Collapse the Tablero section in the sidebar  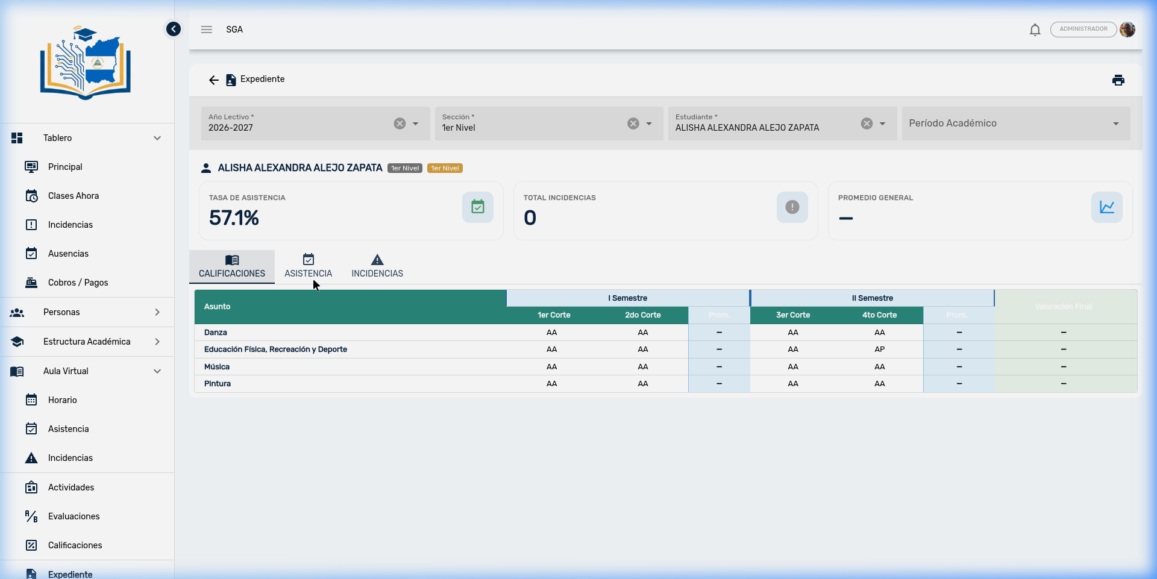(x=157, y=138)
